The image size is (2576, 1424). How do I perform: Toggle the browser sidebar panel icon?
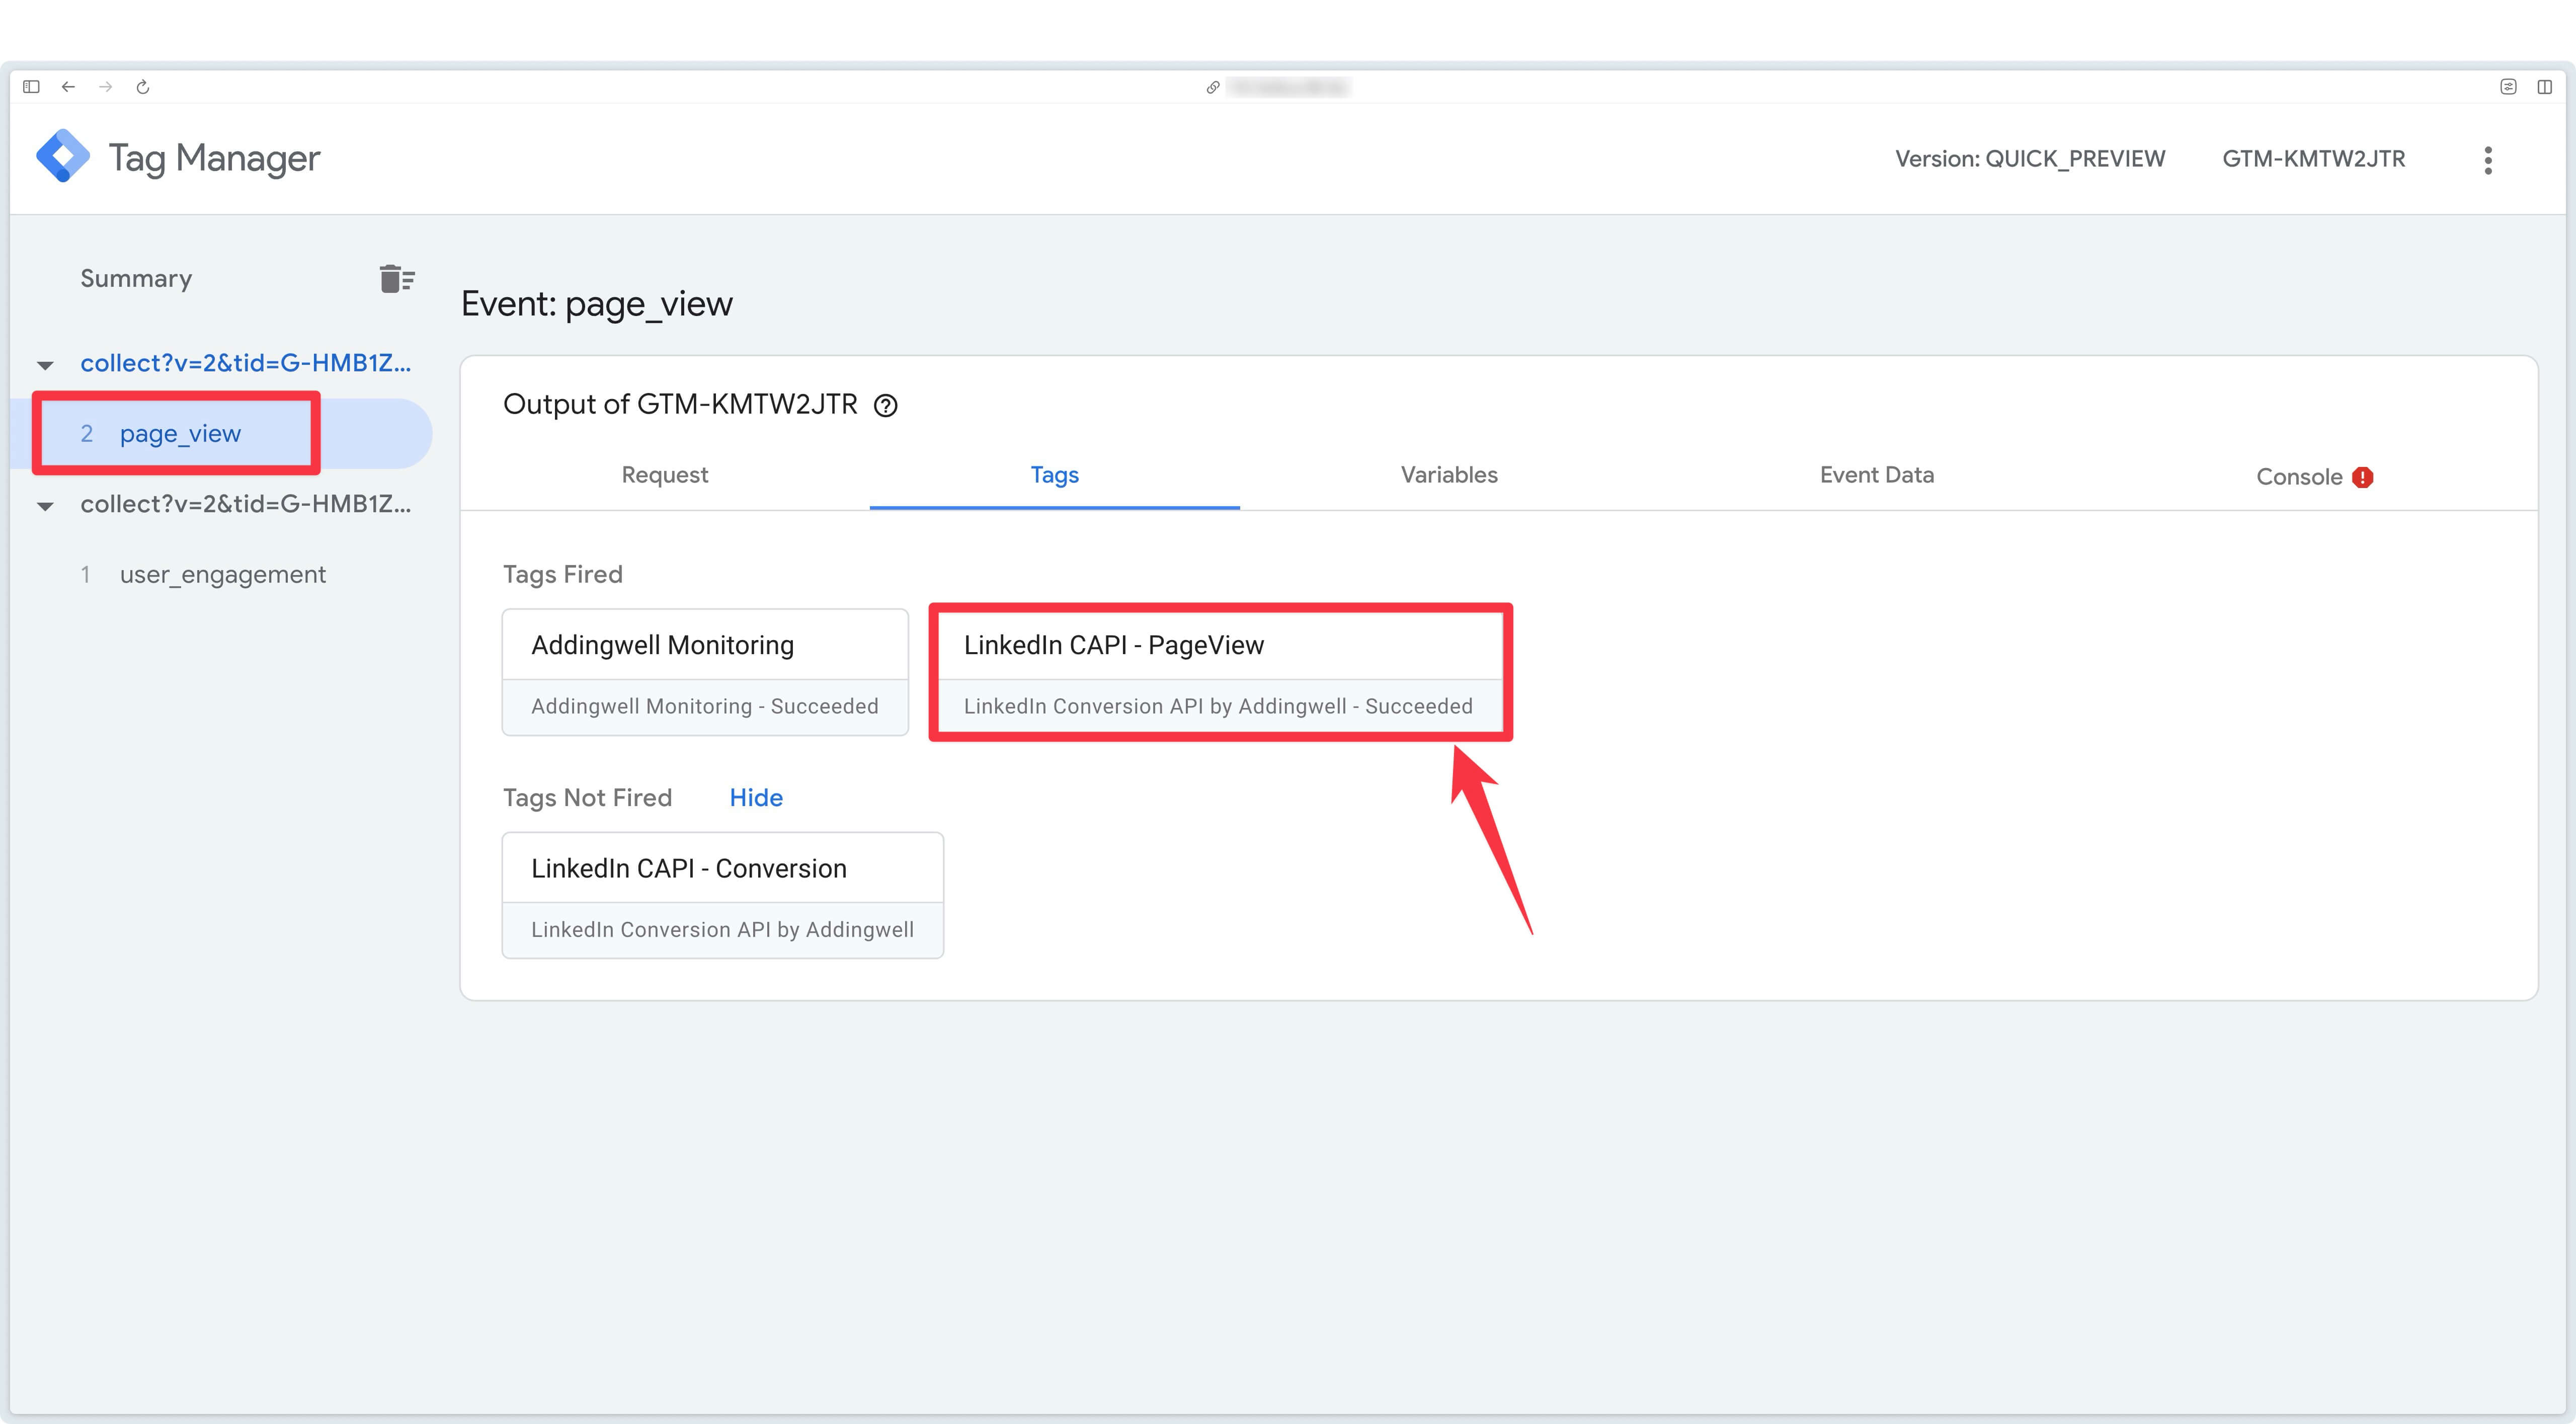pos(31,87)
